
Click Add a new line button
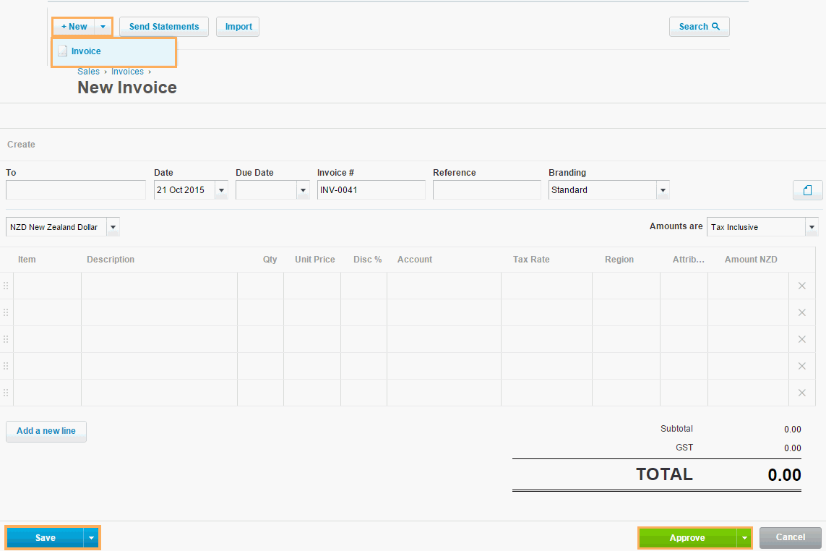coord(46,431)
